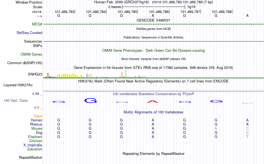264x164 pixels.
Task: Click the 100 Vert. Cons label
Action: point(16,101)
